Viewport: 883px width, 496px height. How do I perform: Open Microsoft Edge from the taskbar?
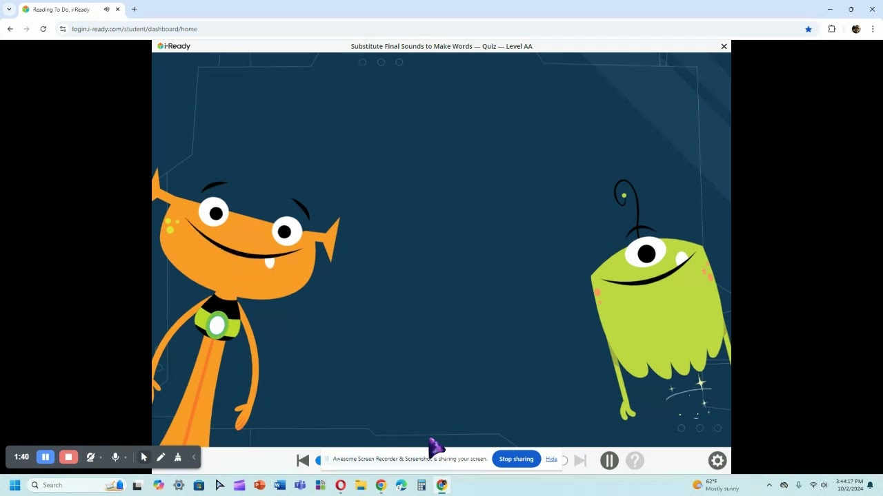[401, 485]
